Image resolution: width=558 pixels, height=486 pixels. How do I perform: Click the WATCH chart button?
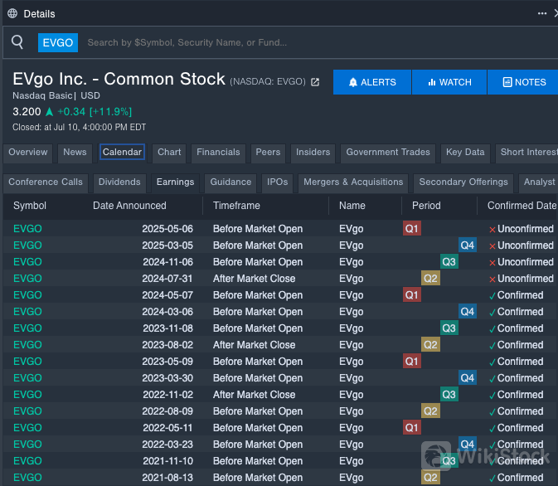(x=449, y=82)
